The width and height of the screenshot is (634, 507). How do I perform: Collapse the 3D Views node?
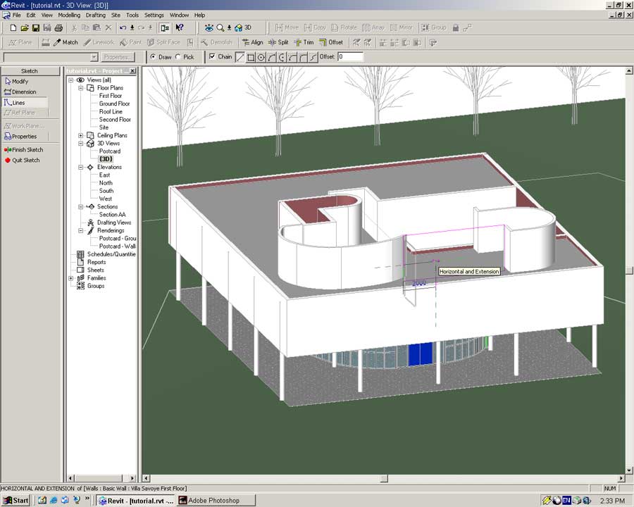[80, 144]
